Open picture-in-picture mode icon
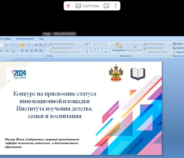 [x=106, y=6]
